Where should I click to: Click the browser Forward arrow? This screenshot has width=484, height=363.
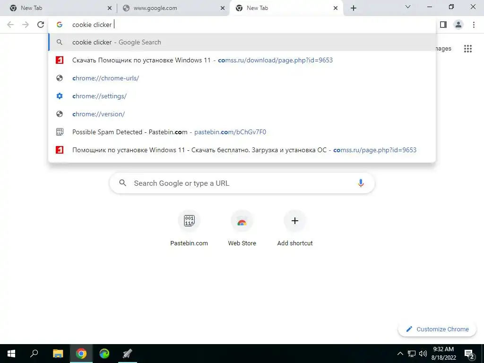[26, 25]
